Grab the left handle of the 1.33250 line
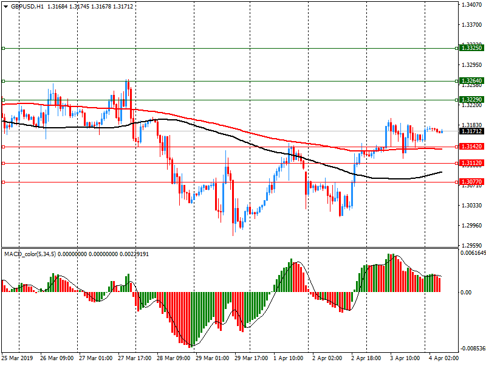Image resolution: width=486 pixels, height=365 pixels. point(3,48)
